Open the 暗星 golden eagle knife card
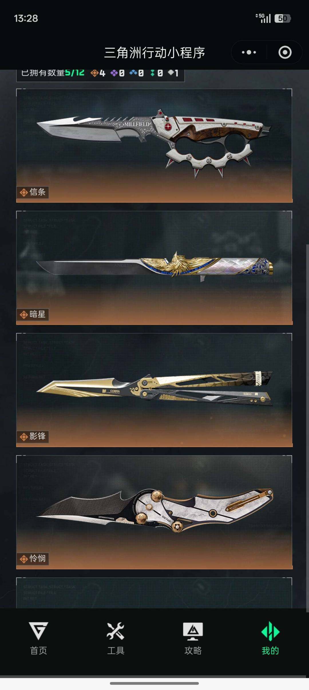This screenshot has width=309, height=690. point(154,268)
